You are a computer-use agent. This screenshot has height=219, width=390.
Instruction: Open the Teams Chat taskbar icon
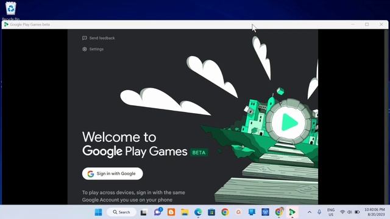tap(158, 212)
